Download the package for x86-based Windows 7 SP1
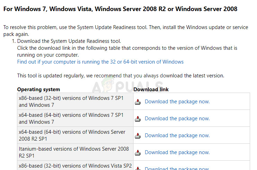 pyautogui.click(x=177, y=102)
